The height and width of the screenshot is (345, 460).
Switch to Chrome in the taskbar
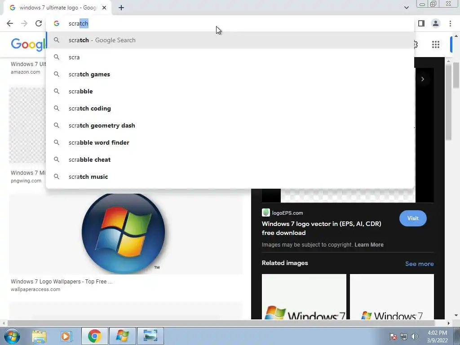pyautogui.click(x=94, y=336)
